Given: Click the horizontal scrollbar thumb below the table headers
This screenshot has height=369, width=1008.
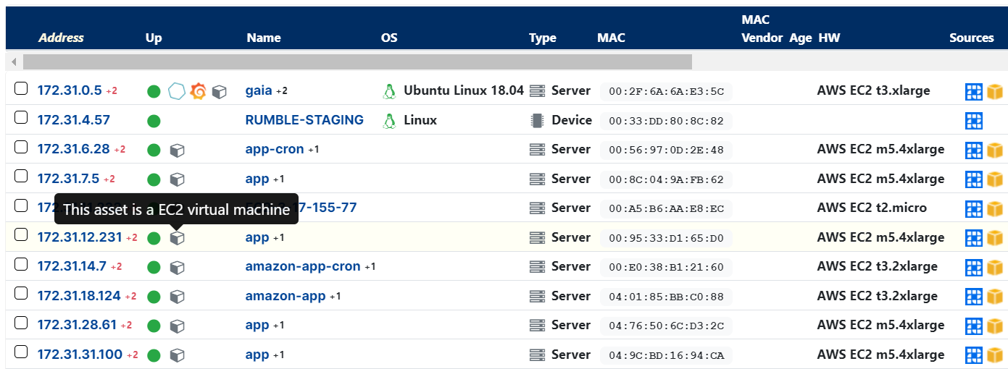Looking at the screenshot, I should [x=357, y=61].
